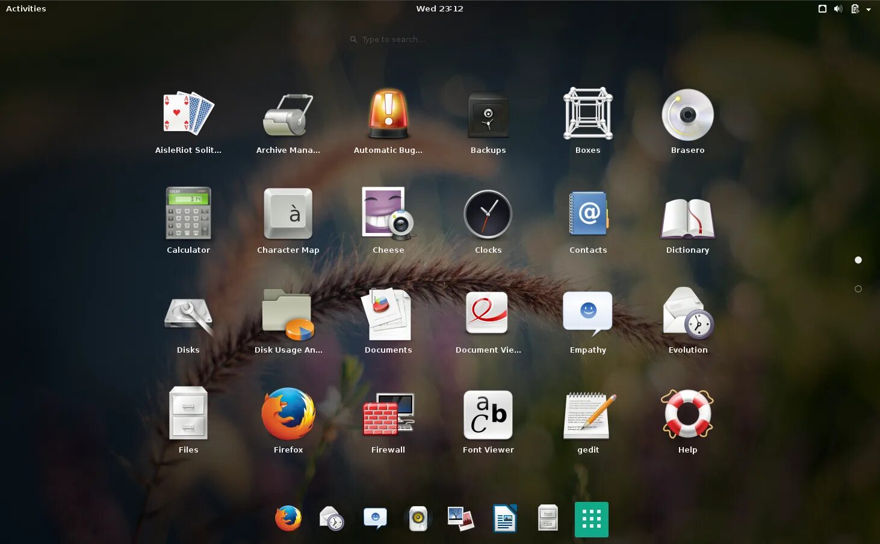880x544 pixels.
Task: Launch Empathy chat client
Action: 588,313
